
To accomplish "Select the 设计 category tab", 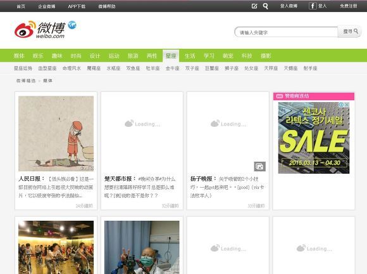I will (95, 56).
